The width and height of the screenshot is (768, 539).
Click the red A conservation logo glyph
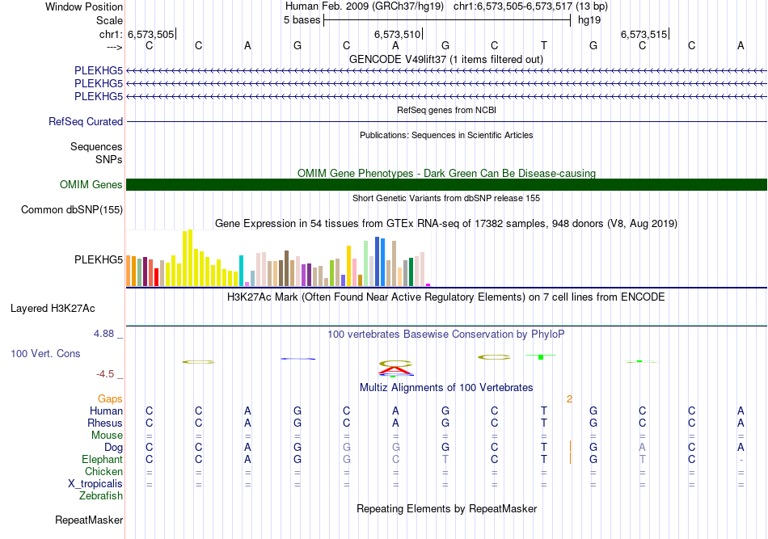[x=395, y=370]
